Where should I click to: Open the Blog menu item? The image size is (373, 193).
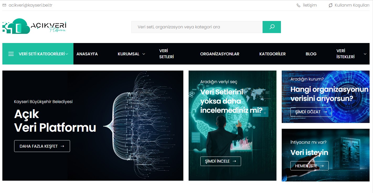pyautogui.click(x=311, y=54)
